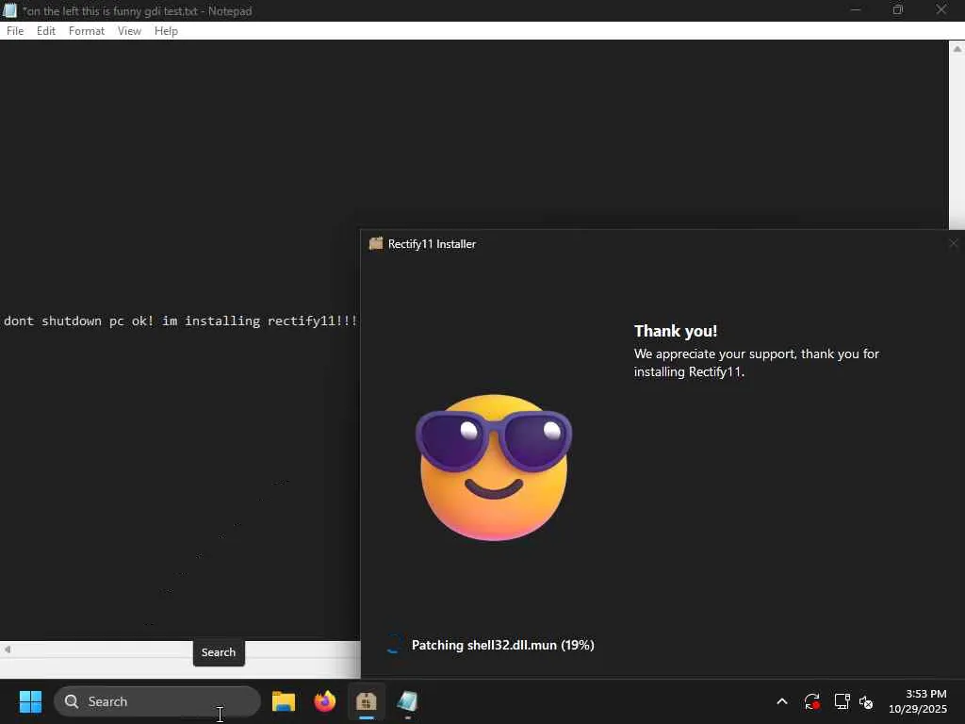Click the taskbar Search box

coord(157,701)
